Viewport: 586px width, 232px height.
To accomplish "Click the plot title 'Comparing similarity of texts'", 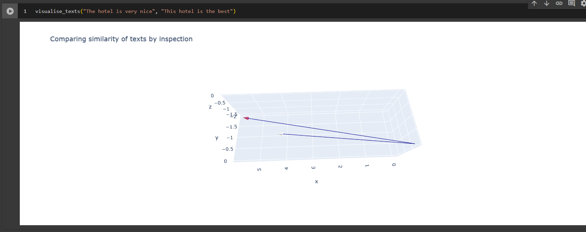I will pos(121,39).
